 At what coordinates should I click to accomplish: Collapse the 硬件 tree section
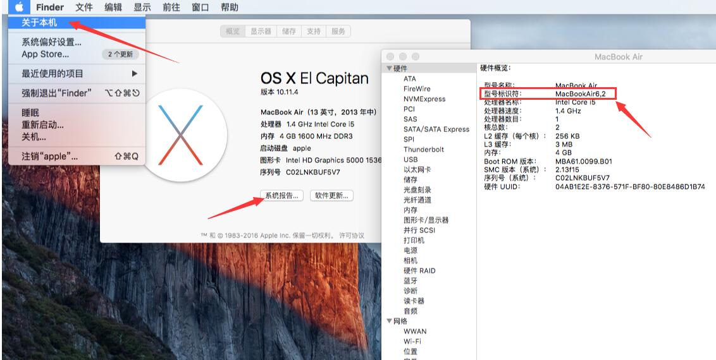[x=390, y=69]
